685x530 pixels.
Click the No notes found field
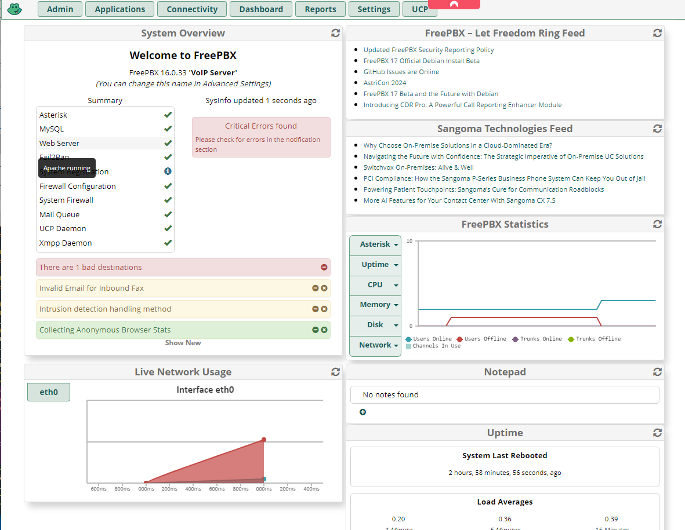[x=505, y=395]
